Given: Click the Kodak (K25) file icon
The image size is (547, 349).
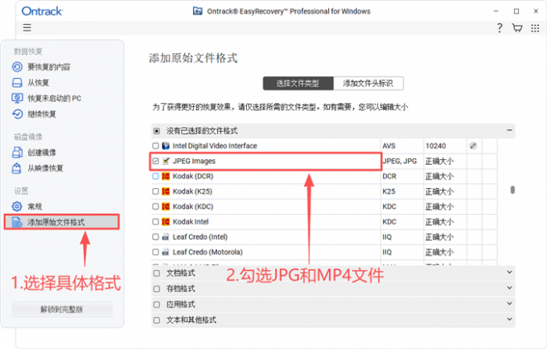Looking at the screenshot, I should [166, 191].
